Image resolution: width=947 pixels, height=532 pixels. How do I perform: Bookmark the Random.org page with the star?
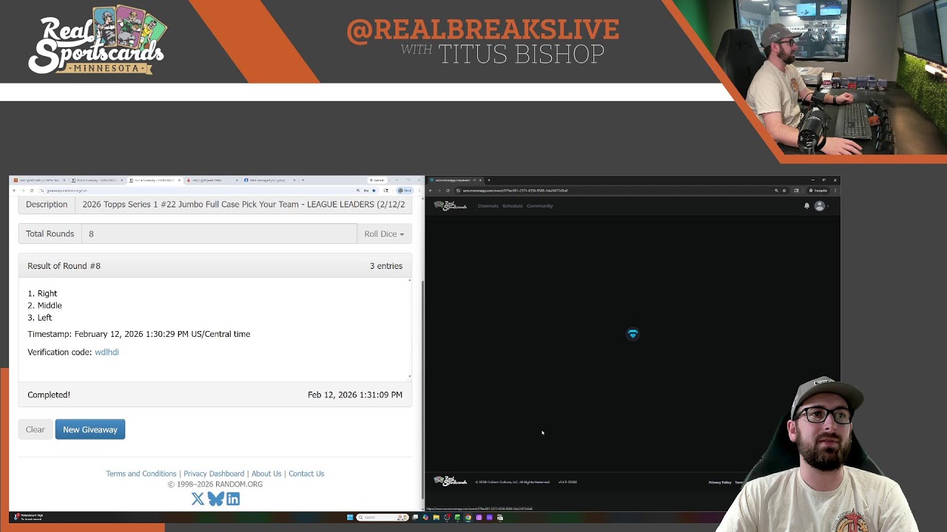click(x=374, y=191)
